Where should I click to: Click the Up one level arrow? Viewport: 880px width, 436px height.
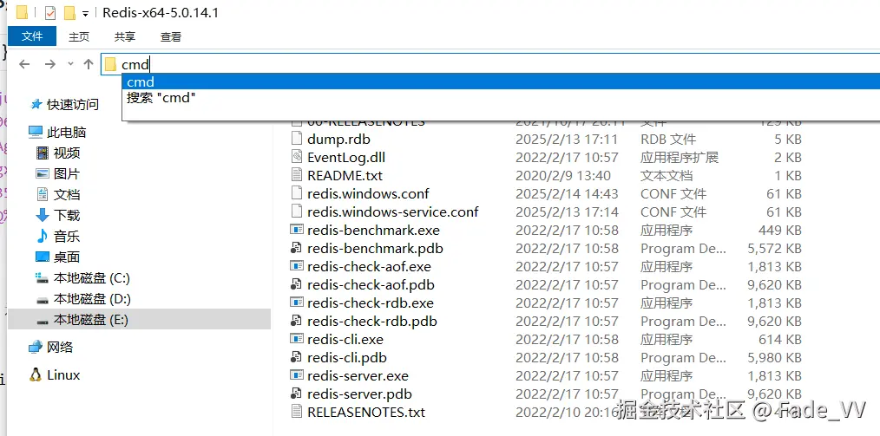click(89, 64)
